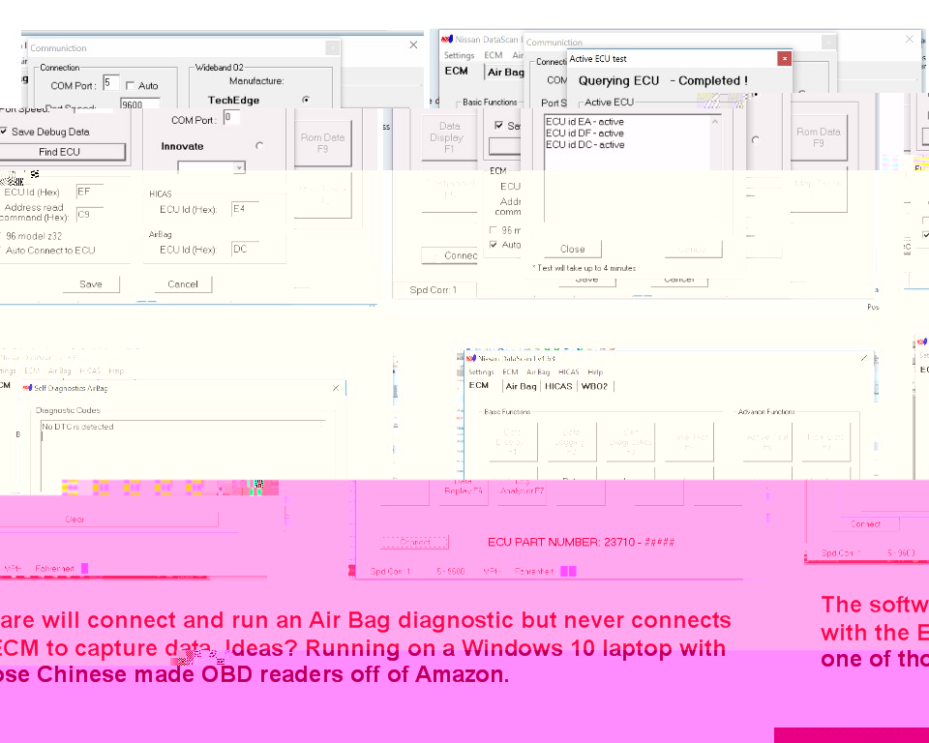Toggle the Auto Connect to ECU option
Screen dimensions: 929x743
click(x=47, y=251)
